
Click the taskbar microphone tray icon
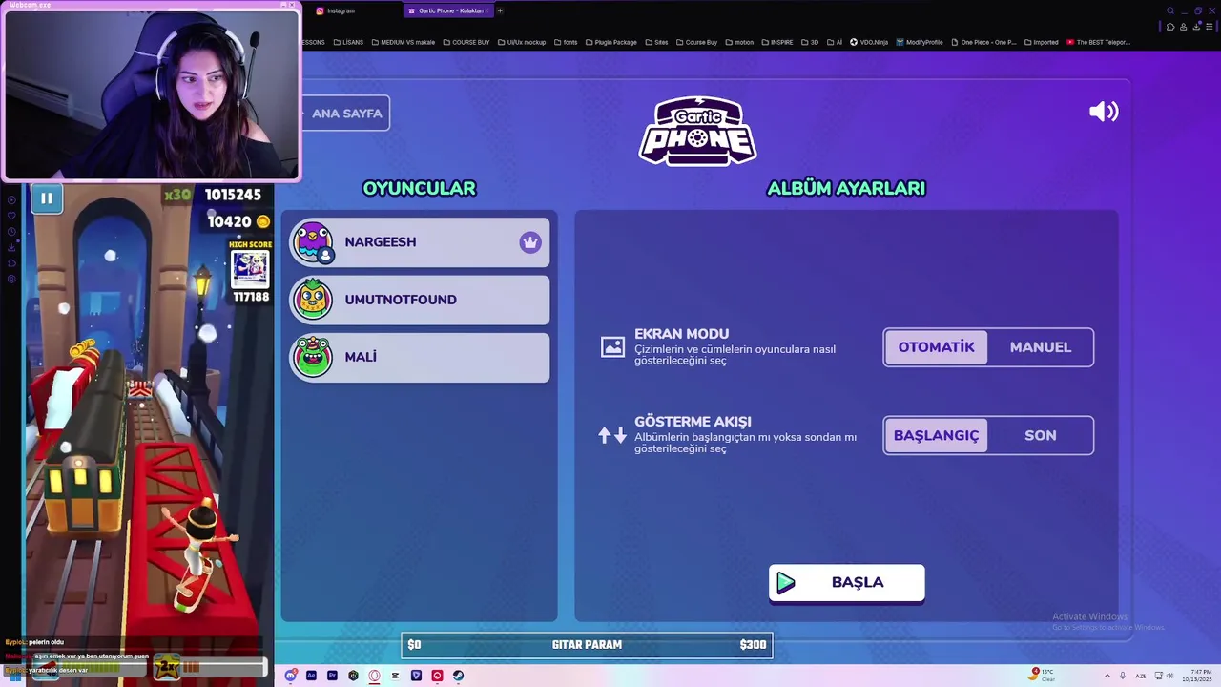(x=1123, y=676)
